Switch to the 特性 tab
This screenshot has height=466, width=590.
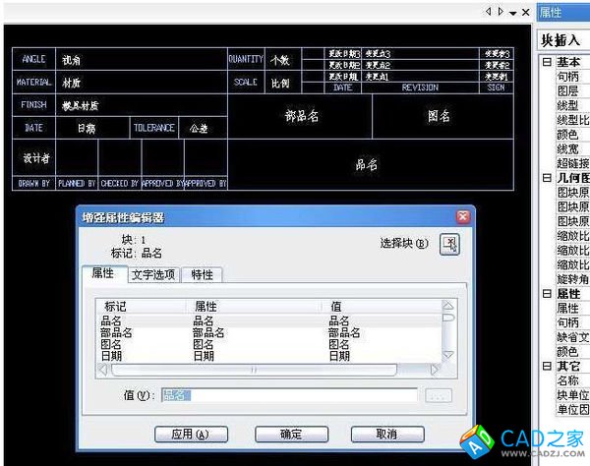tap(203, 274)
